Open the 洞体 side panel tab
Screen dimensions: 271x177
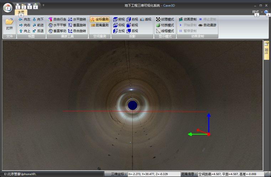[x=266, y=50]
